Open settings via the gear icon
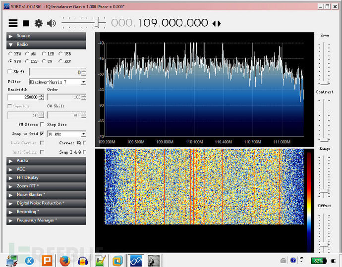The width and height of the screenshot is (342, 267). [38, 23]
